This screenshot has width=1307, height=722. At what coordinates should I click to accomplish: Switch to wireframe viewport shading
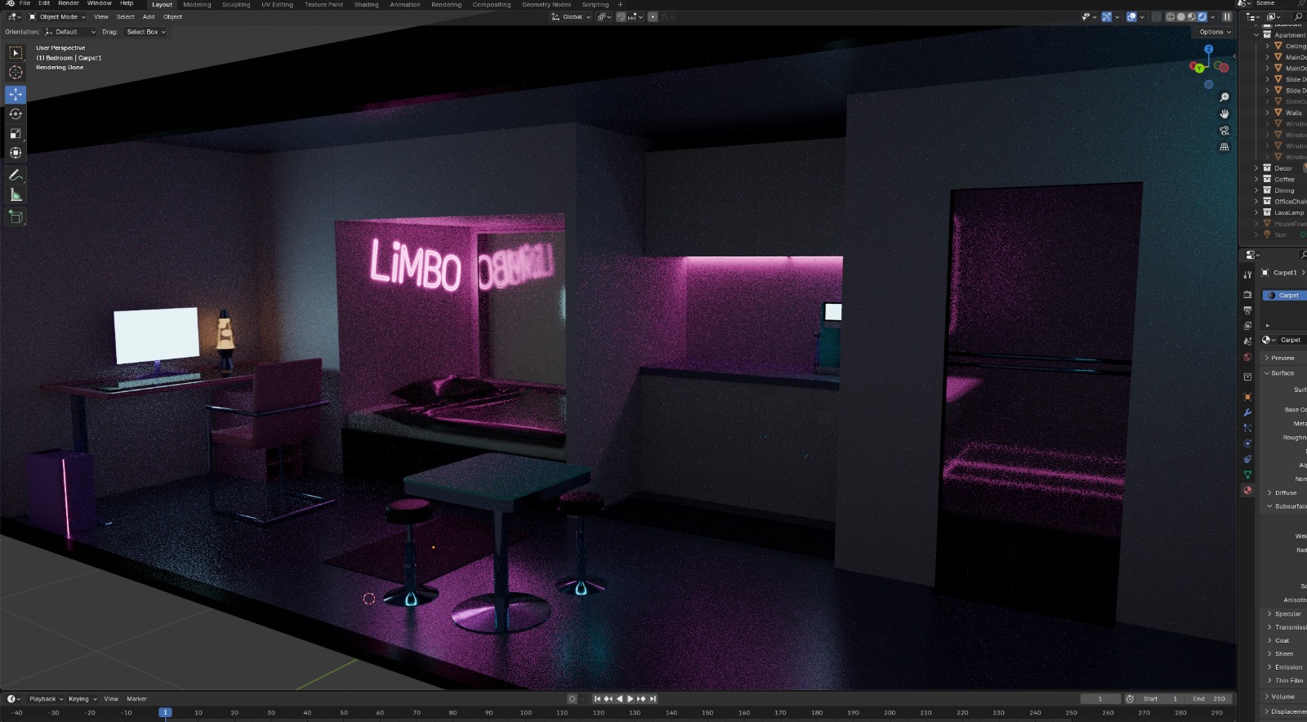1170,17
